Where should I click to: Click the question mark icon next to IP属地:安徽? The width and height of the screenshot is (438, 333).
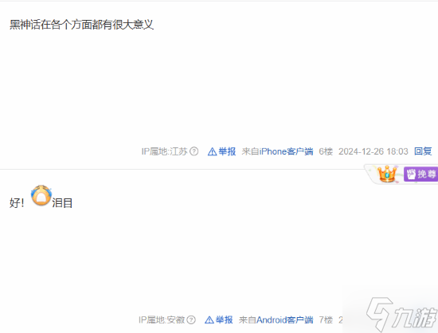click(x=191, y=319)
